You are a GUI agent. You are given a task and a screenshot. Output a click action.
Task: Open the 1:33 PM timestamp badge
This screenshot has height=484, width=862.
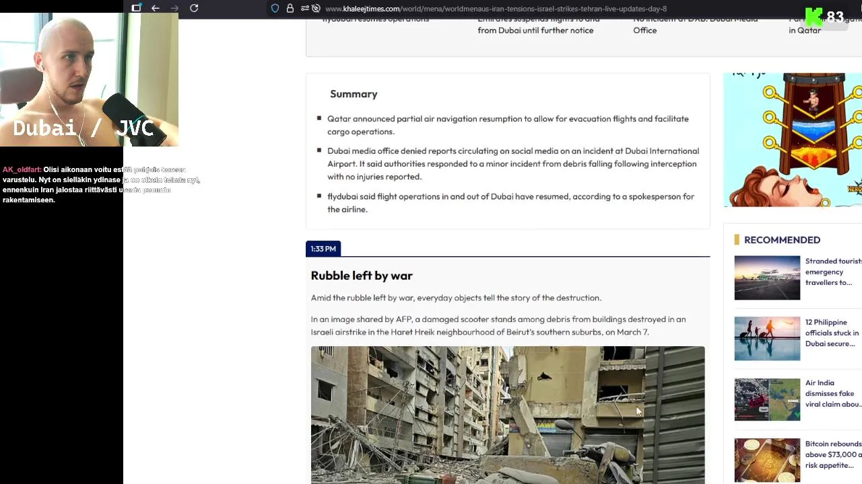[323, 249]
